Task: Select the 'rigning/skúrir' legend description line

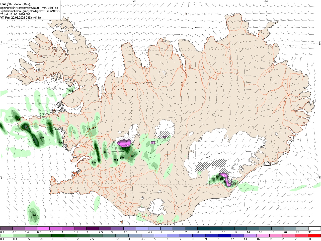Action: pos(29,8)
